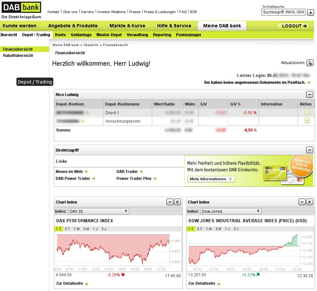Collapse the Direktzugriff panel

click(x=309, y=150)
